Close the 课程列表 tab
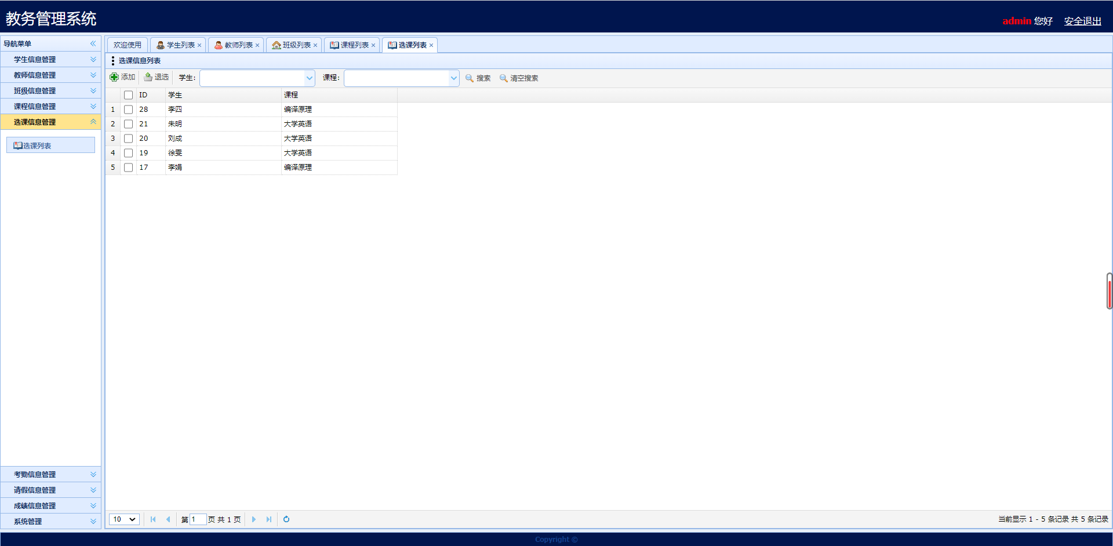This screenshot has width=1113, height=546. pos(373,45)
